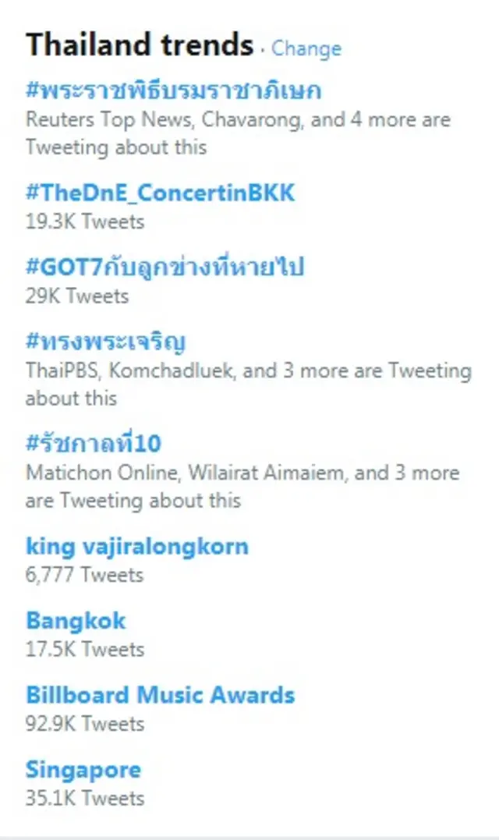The width and height of the screenshot is (499, 840).
Task: Click the Matichon Online tweeting description
Action: coord(242,486)
